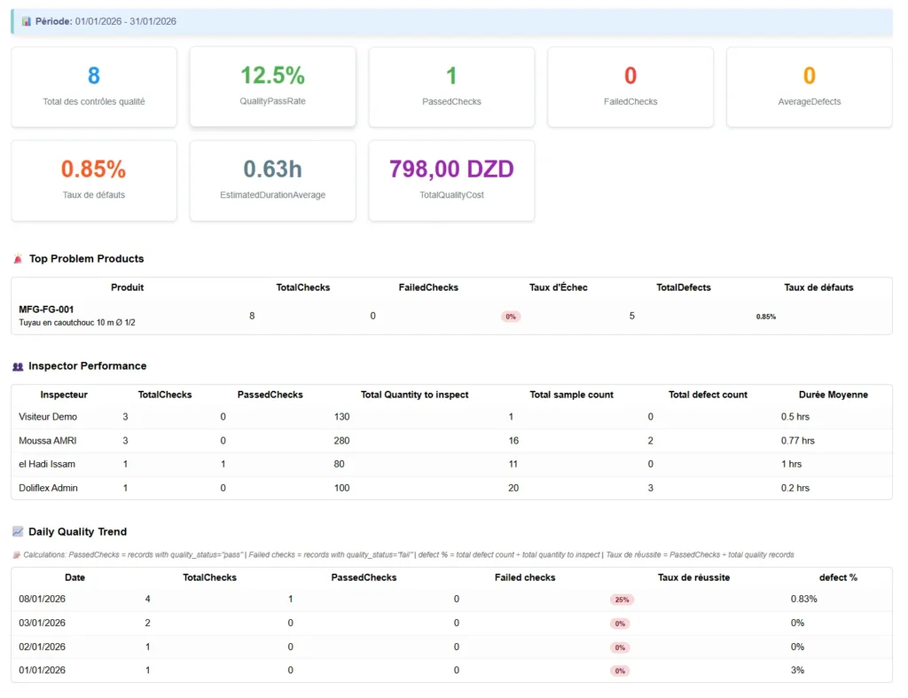The width and height of the screenshot is (908, 698).
Task: Select the Total des contrôles qualité card
Action: tap(94, 87)
